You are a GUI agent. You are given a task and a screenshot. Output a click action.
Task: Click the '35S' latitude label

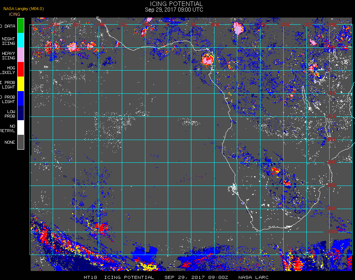pyautogui.click(x=332, y=231)
